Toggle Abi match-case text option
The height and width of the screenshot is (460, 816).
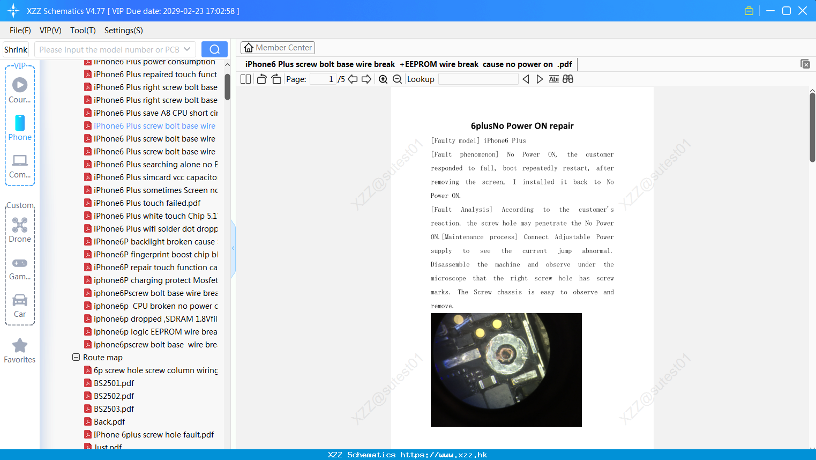click(553, 79)
